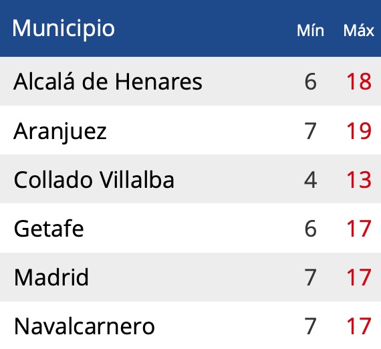The image size is (381, 349).
Task: Click the Municipio column header
Action: tap(63, 29)
